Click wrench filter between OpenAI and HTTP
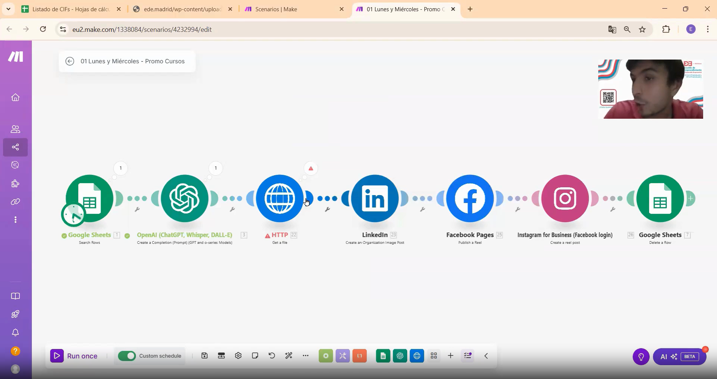717x379 pixels. 232,210
